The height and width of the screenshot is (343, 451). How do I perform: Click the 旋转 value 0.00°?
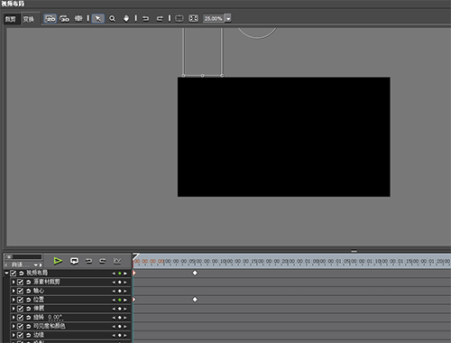(x=55, y=317)
